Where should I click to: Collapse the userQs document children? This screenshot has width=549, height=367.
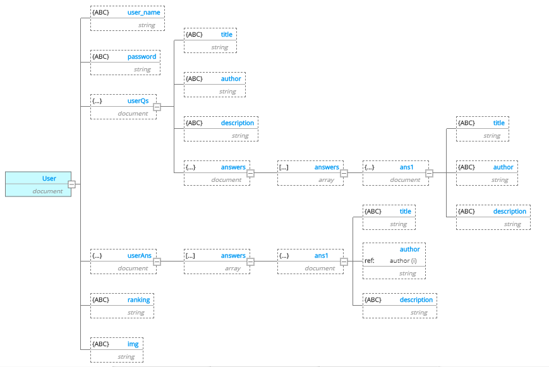click(157, 107)
